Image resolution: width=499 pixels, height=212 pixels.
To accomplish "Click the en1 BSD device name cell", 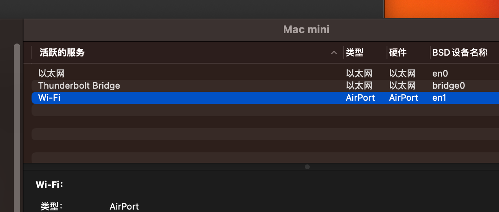I will (x=439, y=98).
